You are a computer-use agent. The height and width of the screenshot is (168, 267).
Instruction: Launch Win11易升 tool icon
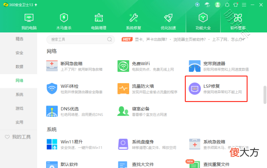coord(52,144)
